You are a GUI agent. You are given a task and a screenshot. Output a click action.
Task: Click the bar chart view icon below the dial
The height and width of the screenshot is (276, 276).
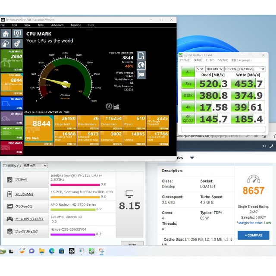[x=116, y=107]
